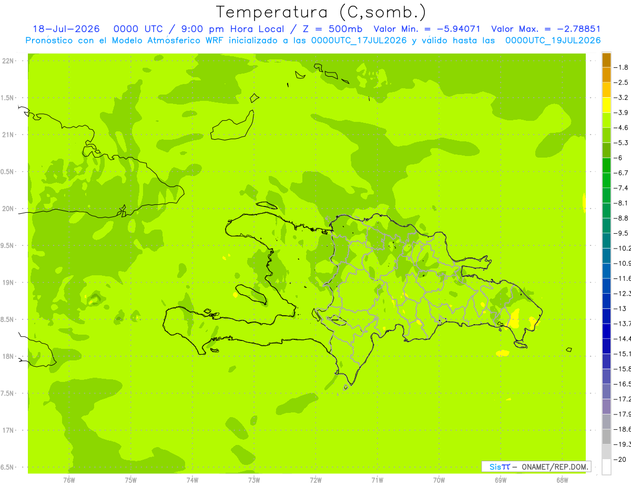Click the 68W longitude axis label
Screen dimensions: 631x487
point(562,480)
